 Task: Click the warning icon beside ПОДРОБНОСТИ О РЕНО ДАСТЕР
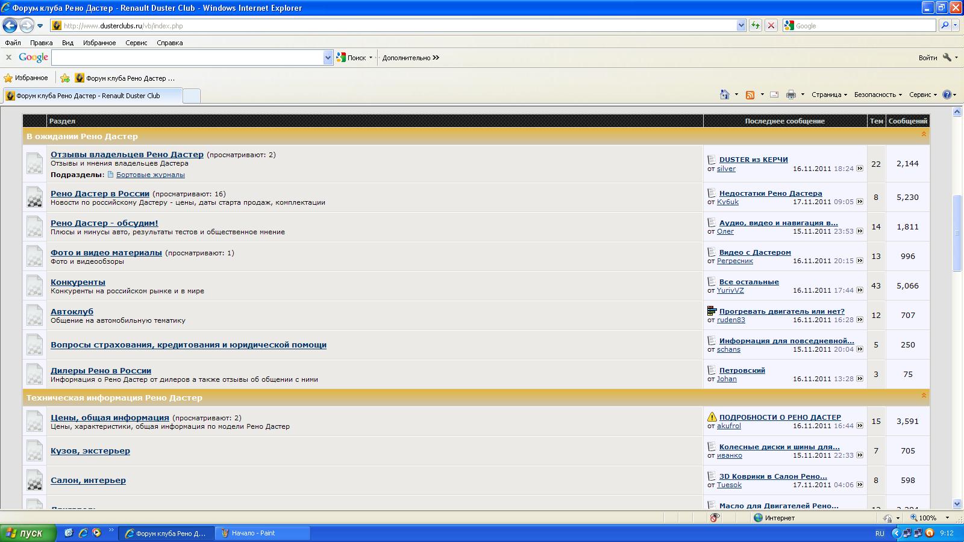[x=712, y=417]
